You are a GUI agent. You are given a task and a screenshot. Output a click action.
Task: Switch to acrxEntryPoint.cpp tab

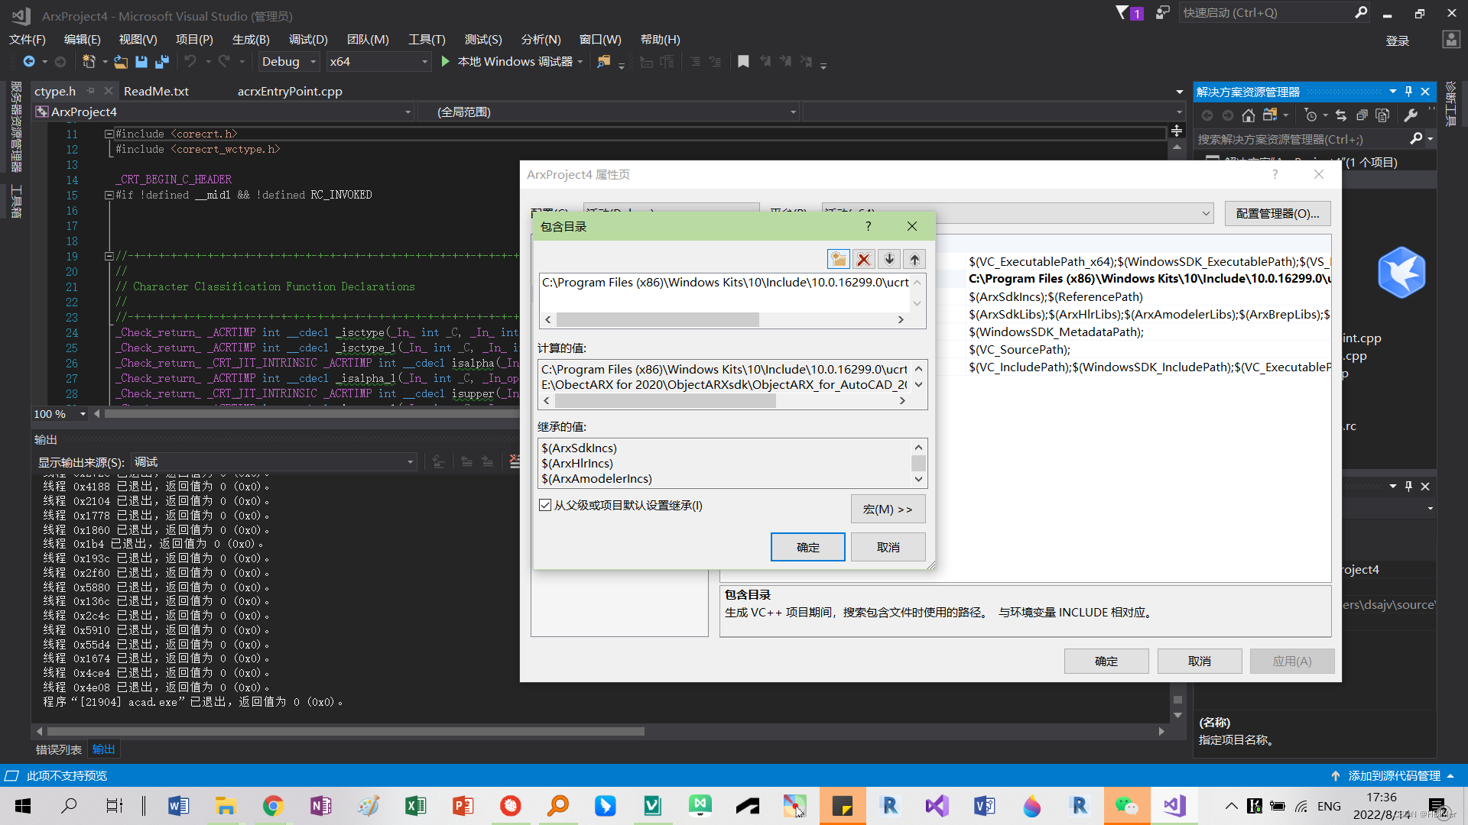click(x=290, y=91)
